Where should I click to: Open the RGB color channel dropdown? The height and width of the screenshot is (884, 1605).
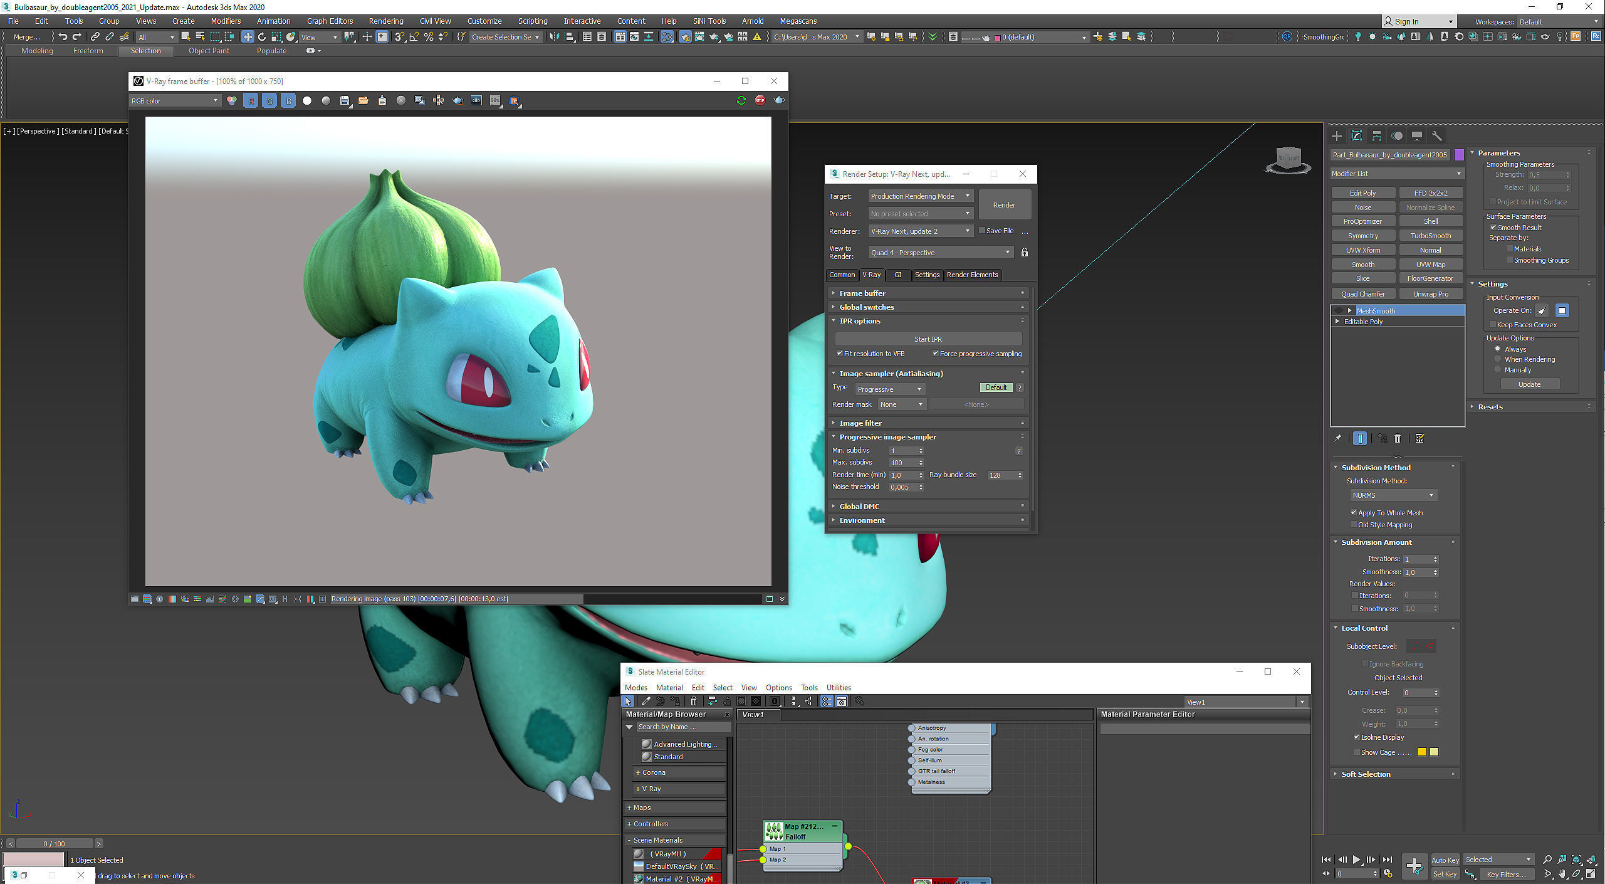coord(175,101)
